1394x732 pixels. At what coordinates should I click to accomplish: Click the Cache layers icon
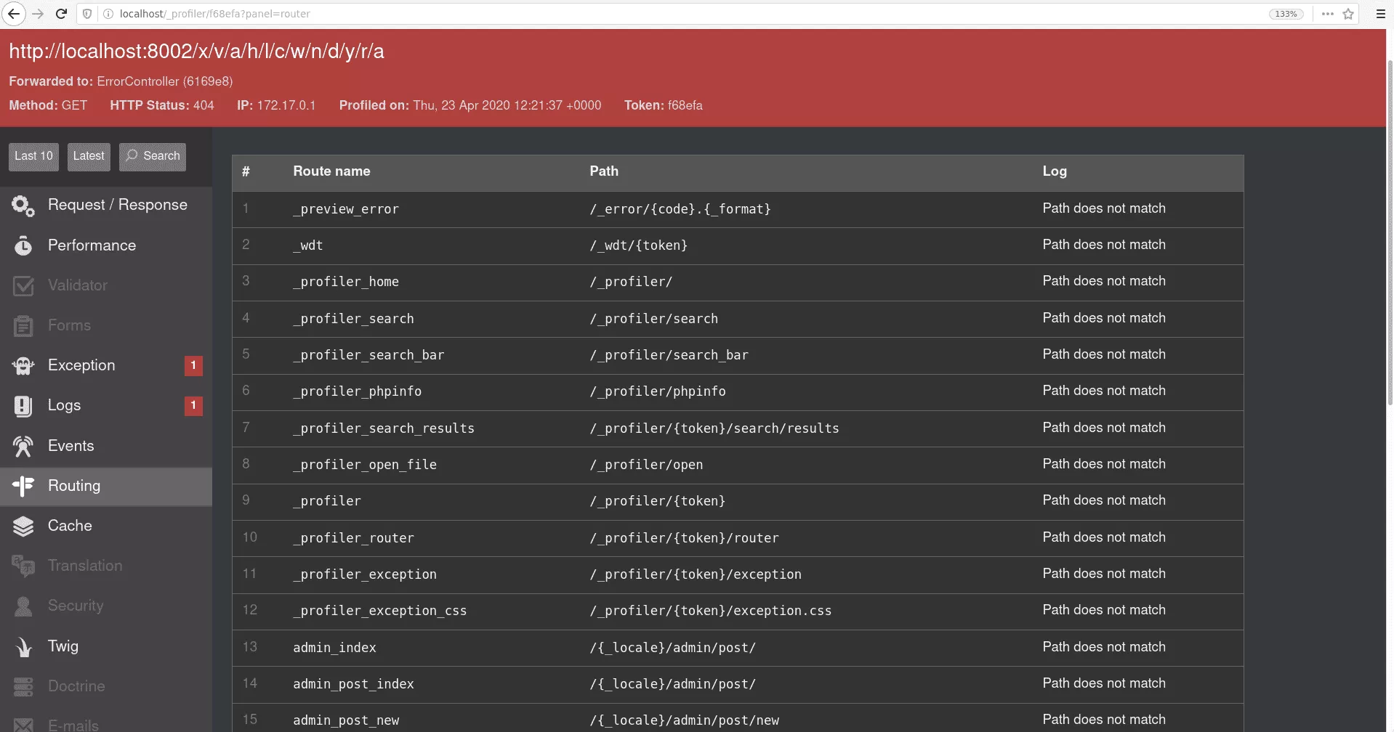point(23,526)
